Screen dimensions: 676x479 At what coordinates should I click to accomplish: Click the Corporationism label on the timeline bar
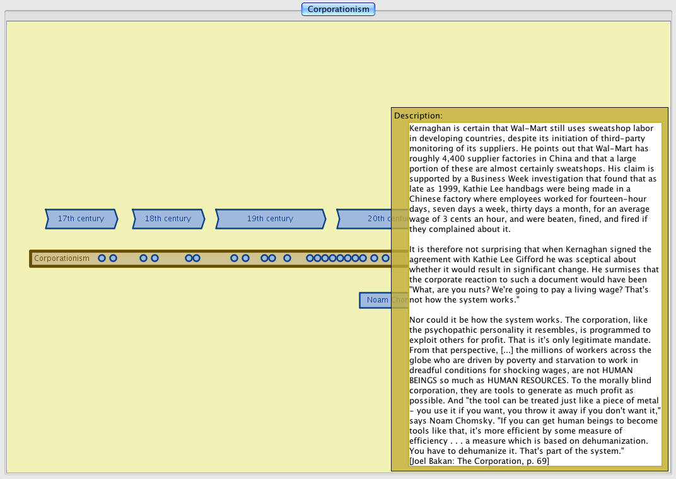click(x=62, y=258)
